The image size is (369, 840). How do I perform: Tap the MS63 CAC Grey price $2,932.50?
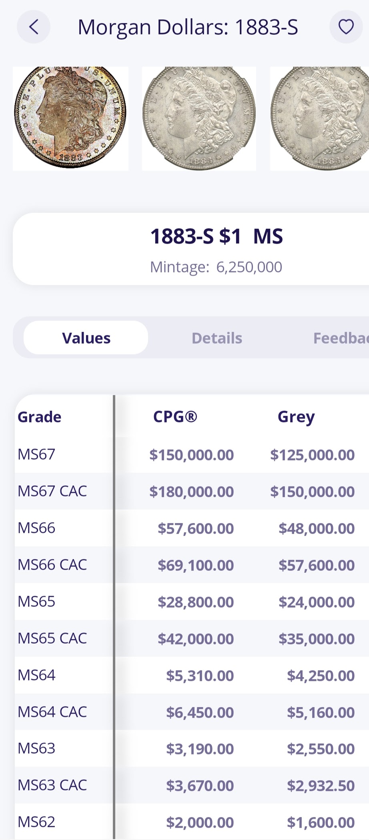pyautogui.click(x=321, y=786)
